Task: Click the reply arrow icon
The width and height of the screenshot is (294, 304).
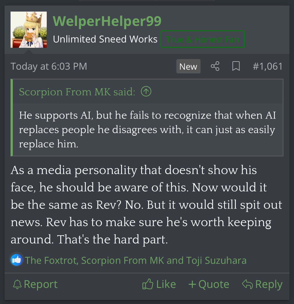Action: coord(247,284)
